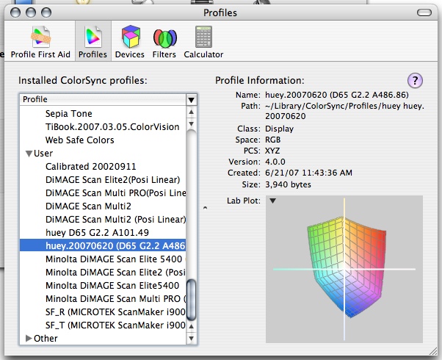The image size is (442, 360).
Task: Collapse the User profiles group
Action: (x=29, y=154)
